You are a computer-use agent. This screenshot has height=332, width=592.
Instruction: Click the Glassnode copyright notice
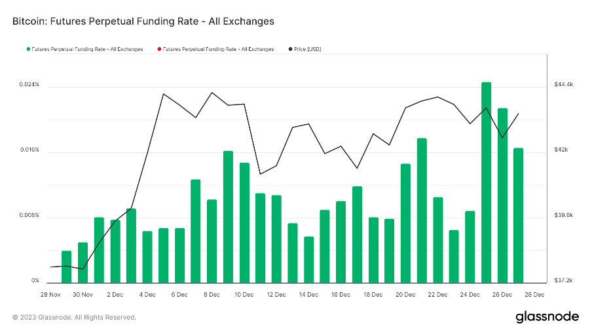tap(74, 318)
